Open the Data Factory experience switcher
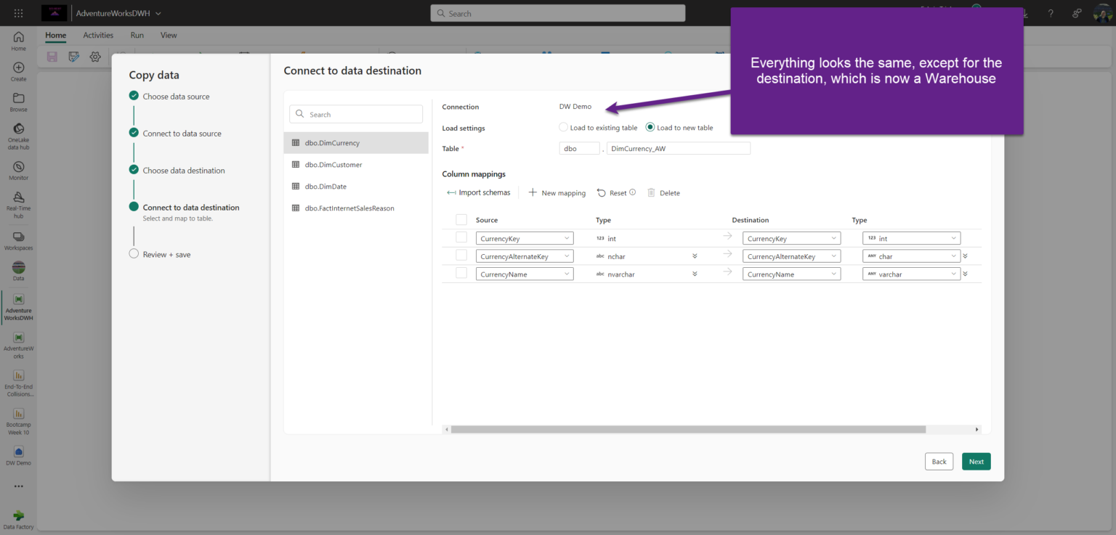 [x=18, y=520]
